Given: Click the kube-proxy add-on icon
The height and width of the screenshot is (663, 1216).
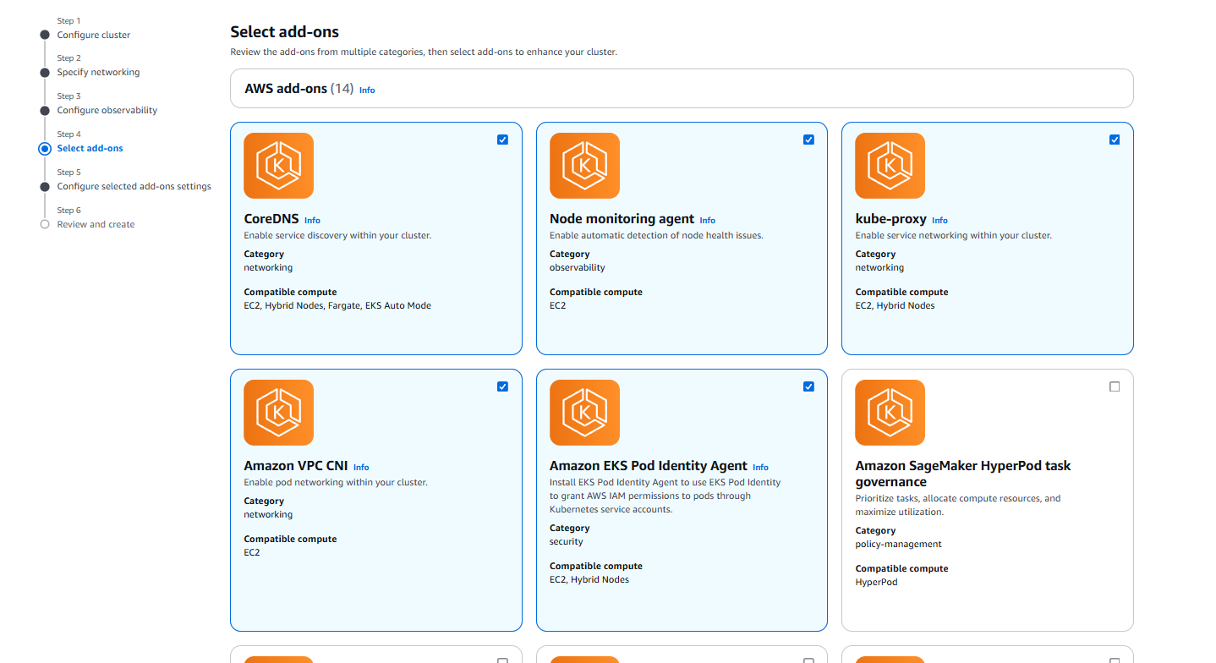Looking at the screenshot, I should 890,166.
